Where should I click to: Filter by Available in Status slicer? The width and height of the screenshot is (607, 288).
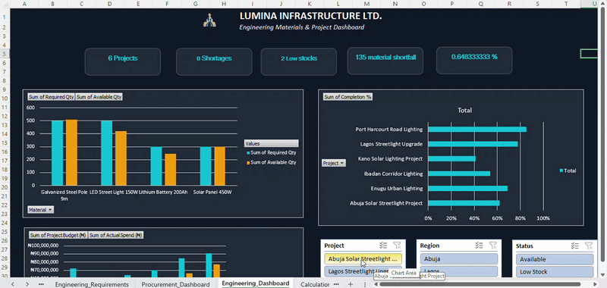point(555,259)
